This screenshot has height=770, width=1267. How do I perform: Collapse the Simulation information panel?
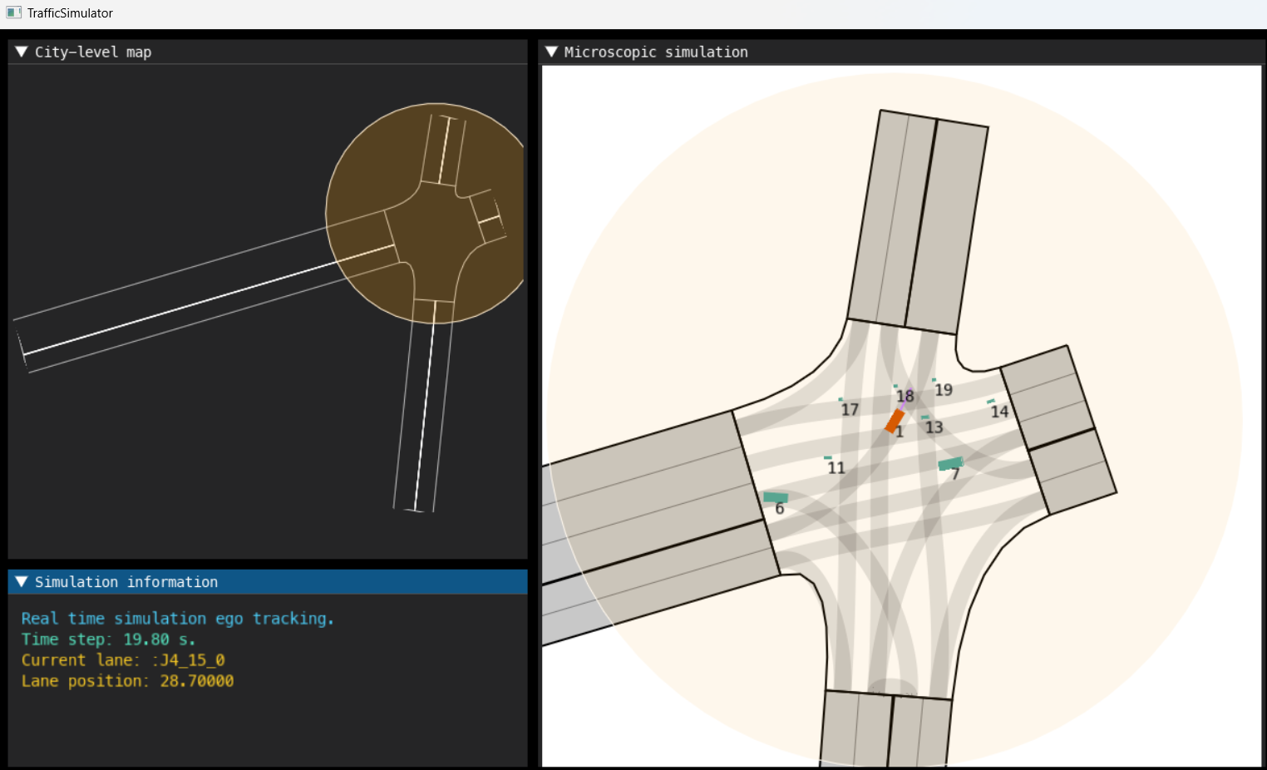point(22,582)
